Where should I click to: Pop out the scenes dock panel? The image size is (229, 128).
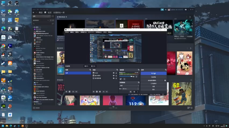[x=90, y=70]
